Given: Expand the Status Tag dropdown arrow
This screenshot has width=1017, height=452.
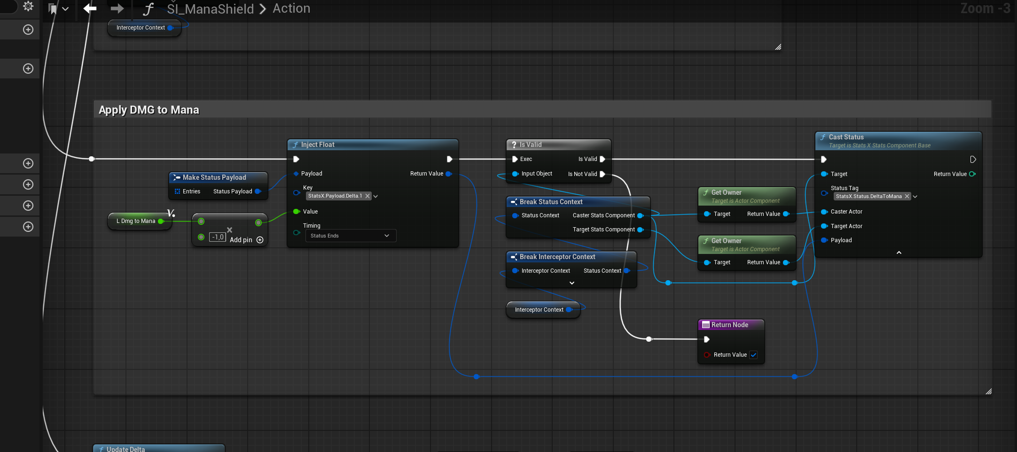Looking at the screenshot, I should [915, 197].
